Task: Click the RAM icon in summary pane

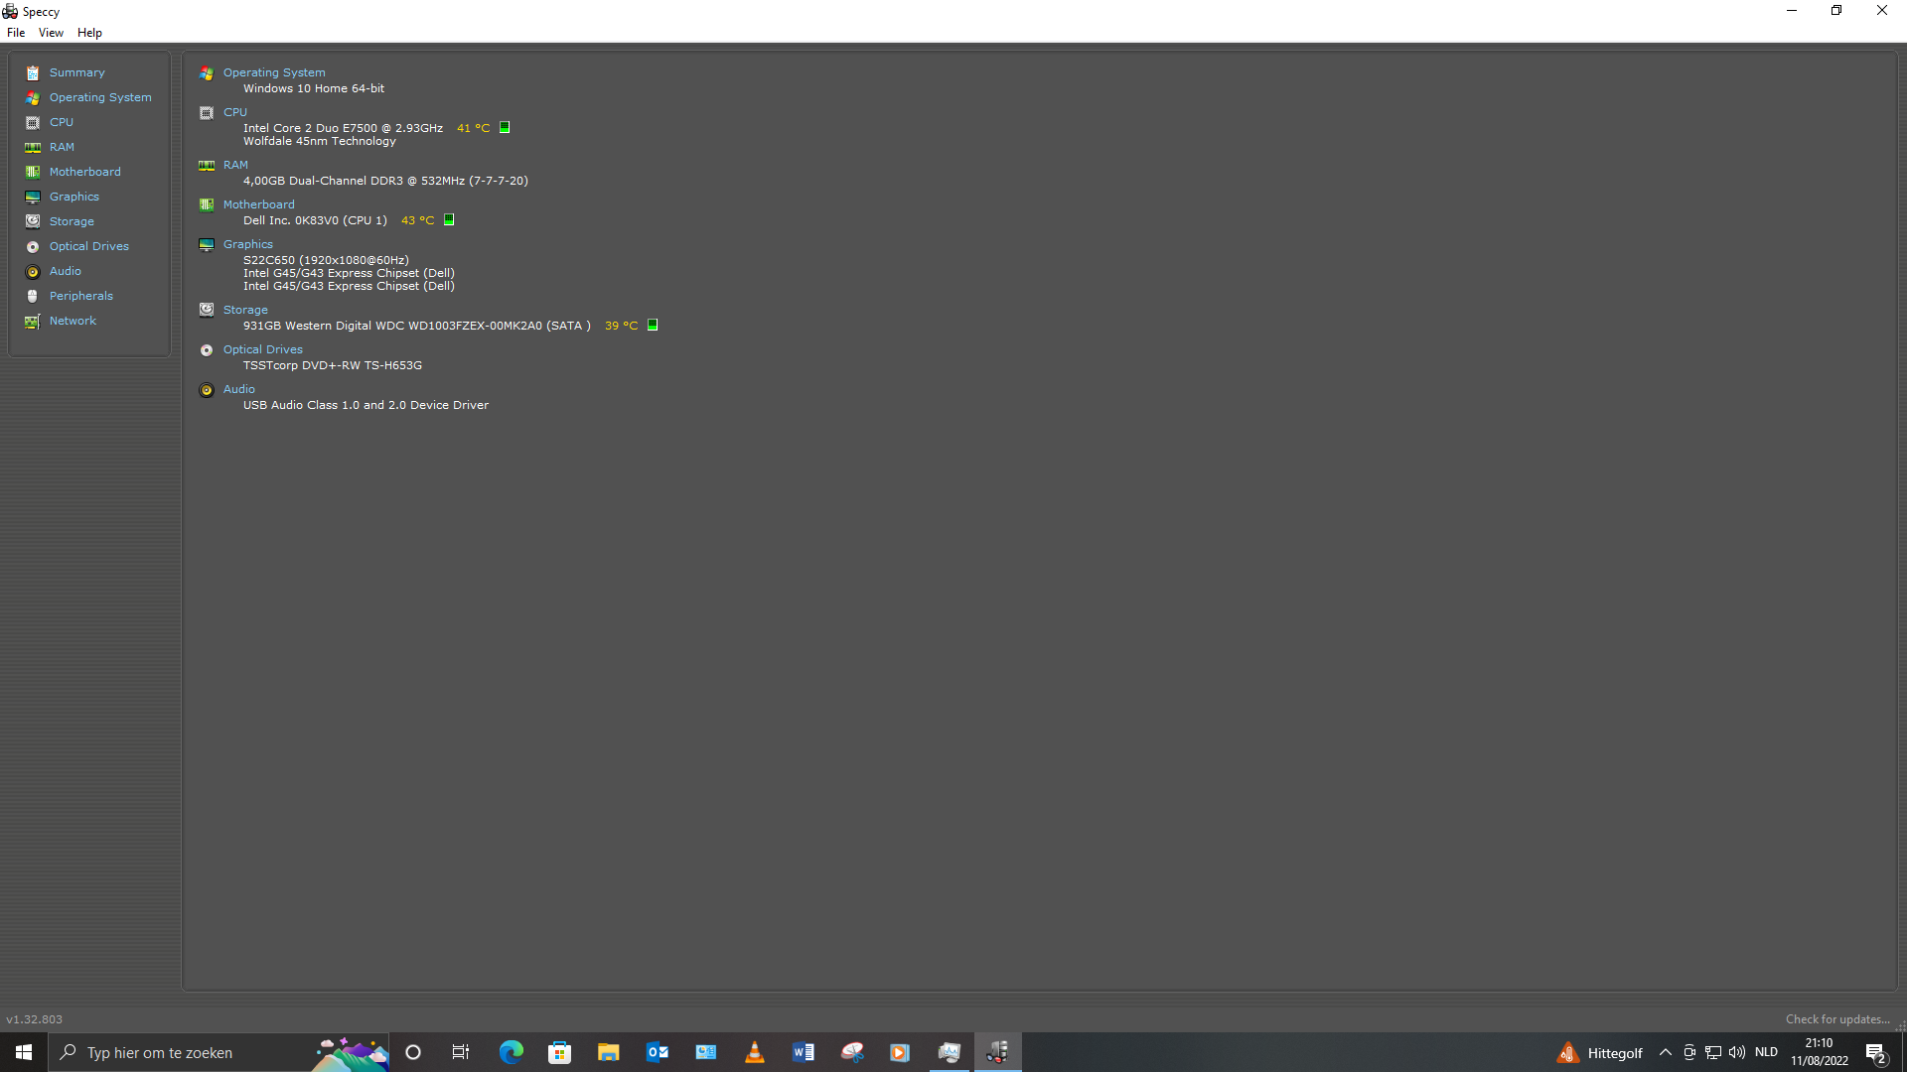Action: 207,165
